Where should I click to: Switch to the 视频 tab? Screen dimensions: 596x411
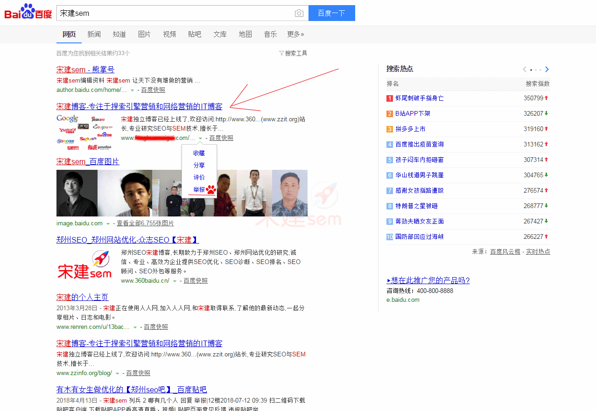(169, 34)
